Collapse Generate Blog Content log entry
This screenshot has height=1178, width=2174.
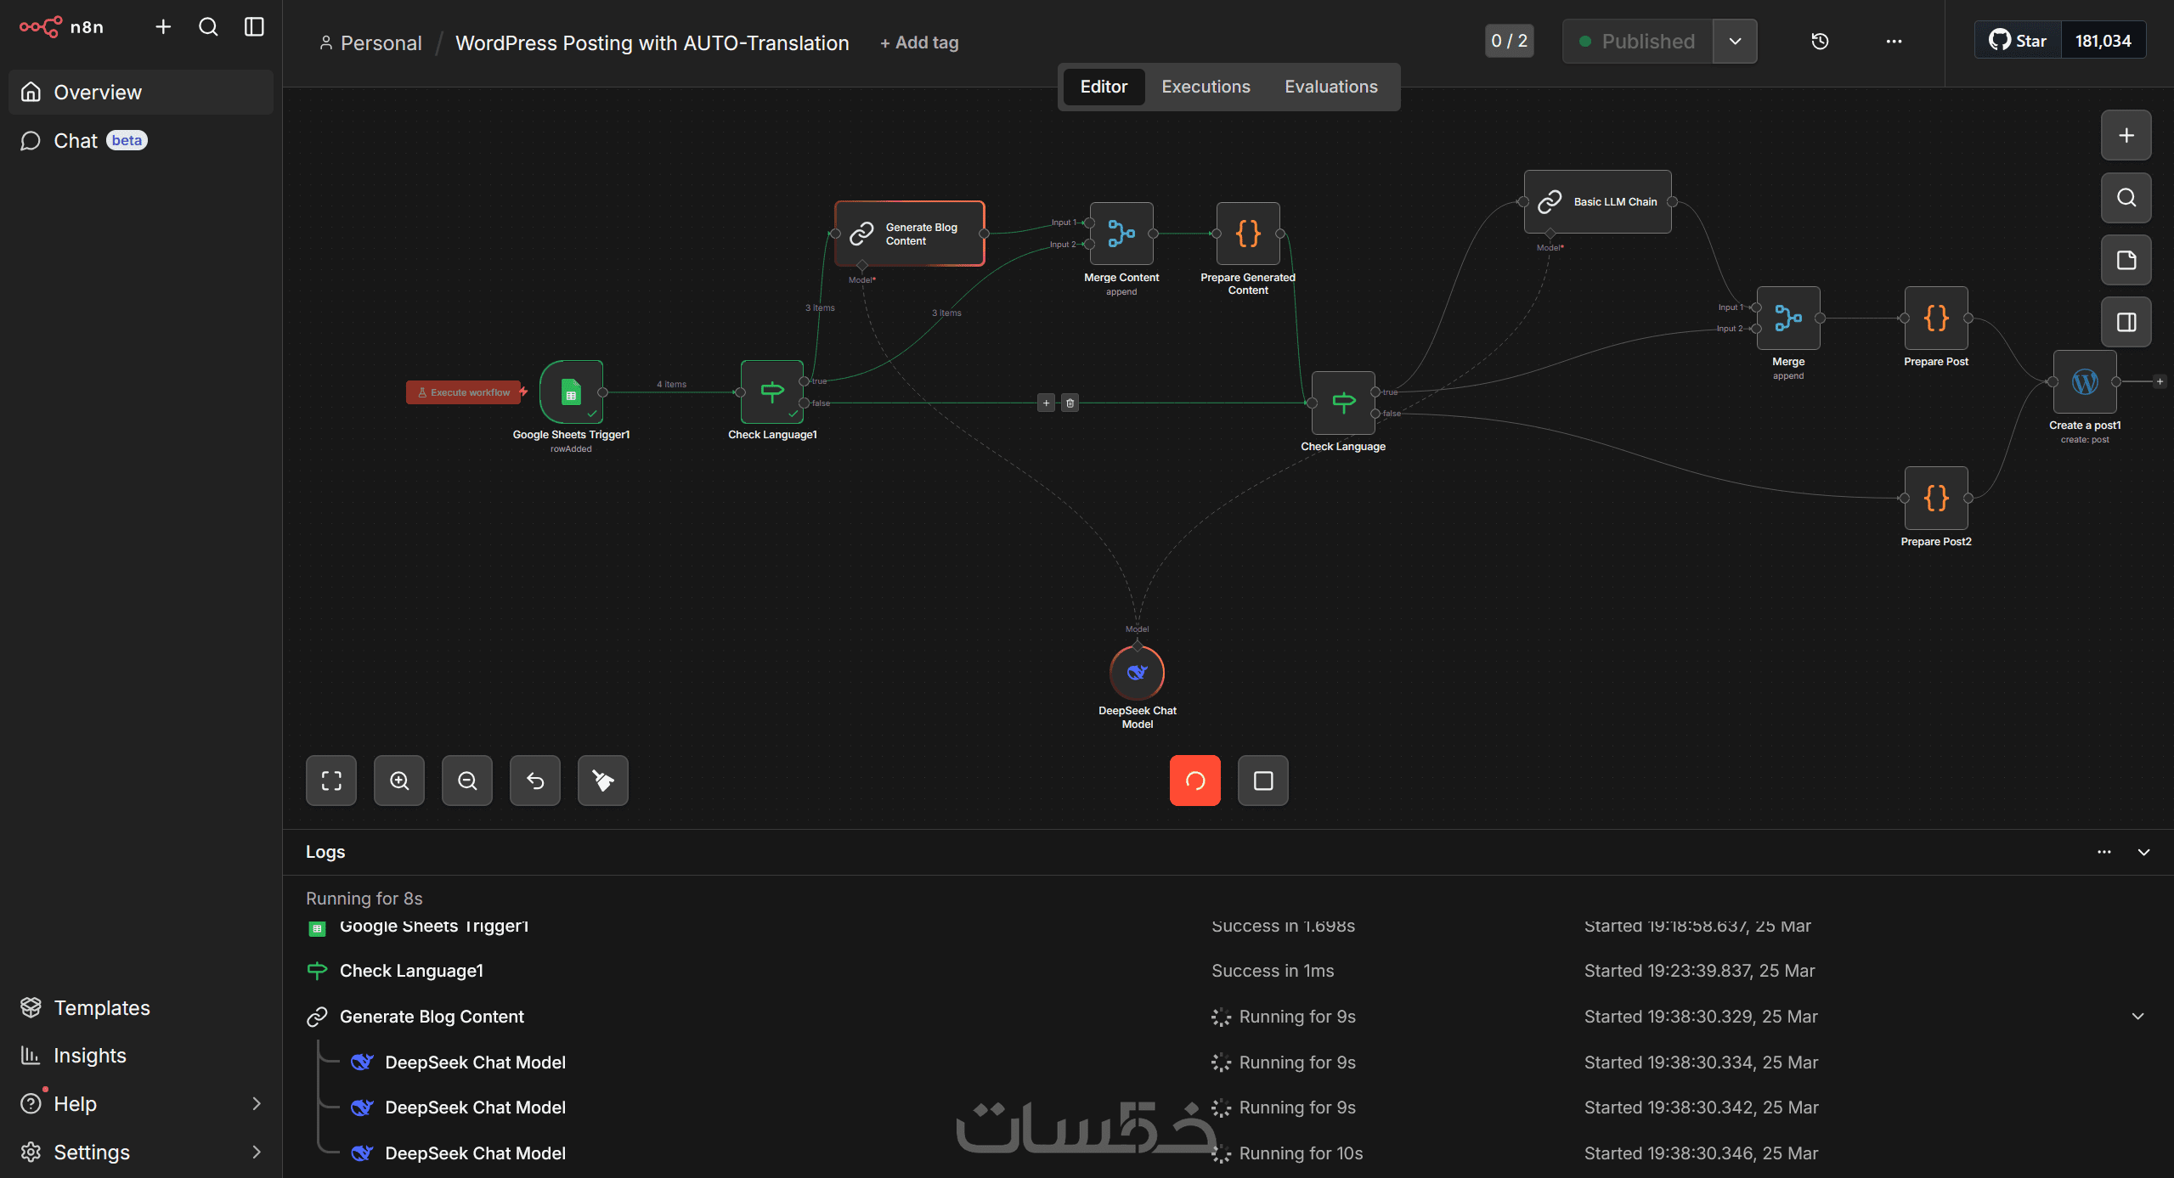click(2137, 1017)
